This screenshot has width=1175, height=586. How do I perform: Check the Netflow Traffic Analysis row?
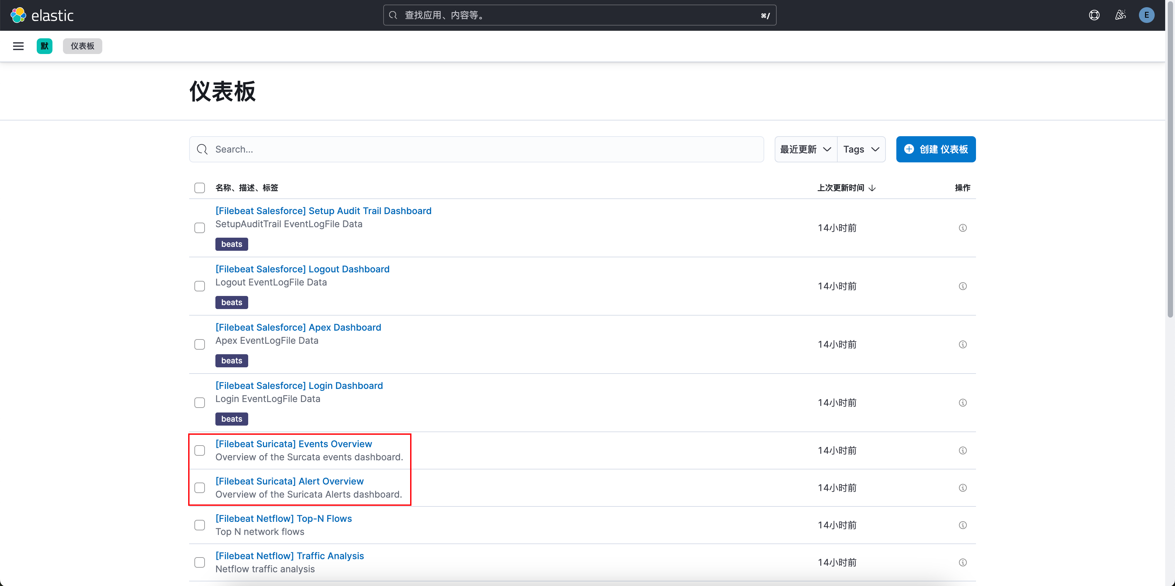200,562
